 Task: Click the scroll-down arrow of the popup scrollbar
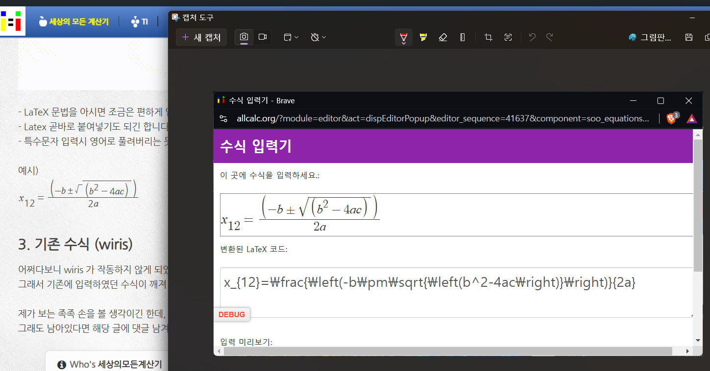click(x=698, y=340)
